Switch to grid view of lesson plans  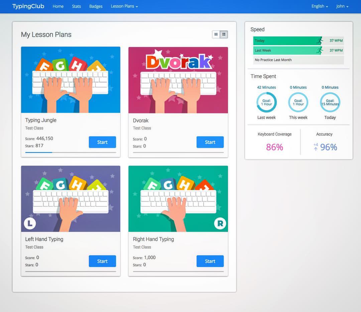[x=224, y=34]
